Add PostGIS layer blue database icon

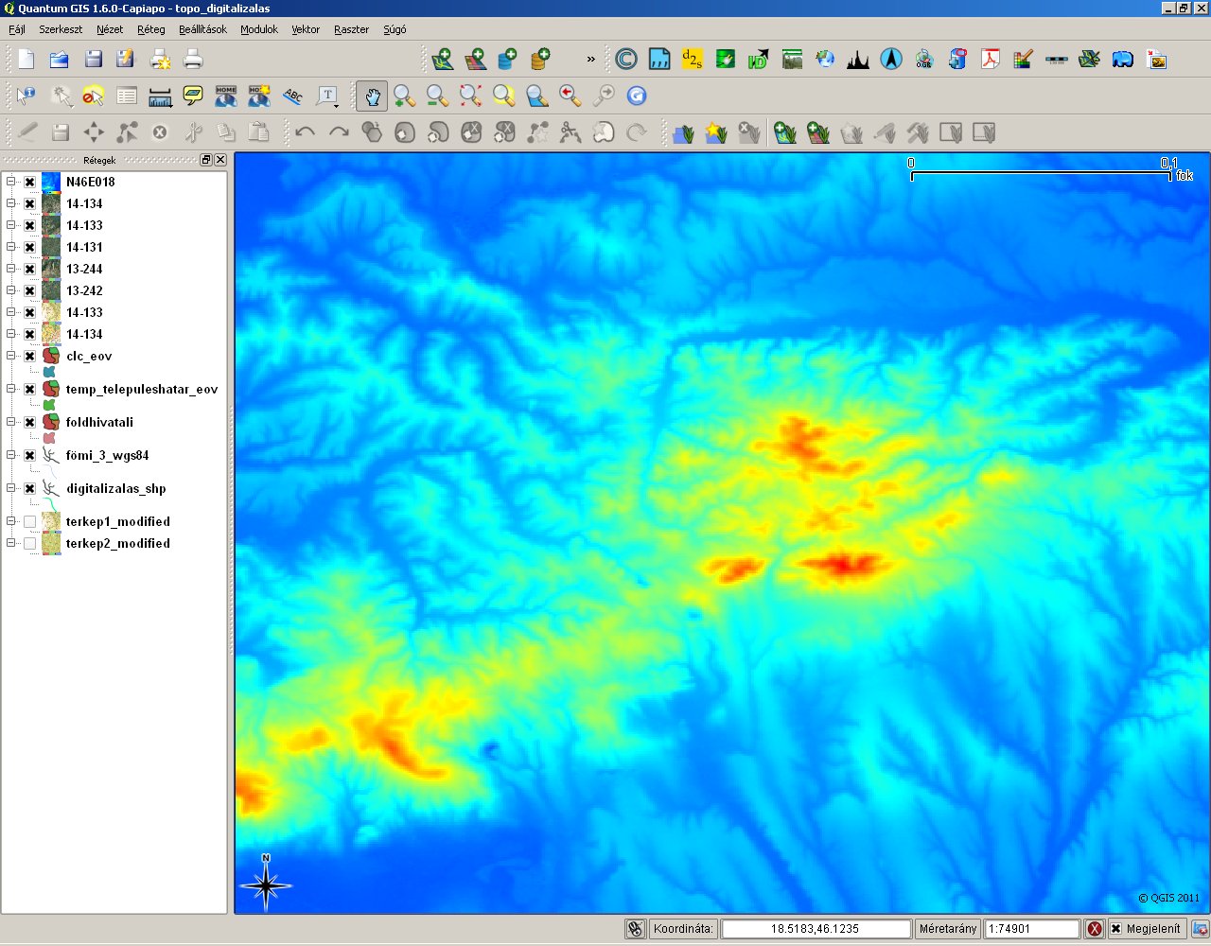508,60
